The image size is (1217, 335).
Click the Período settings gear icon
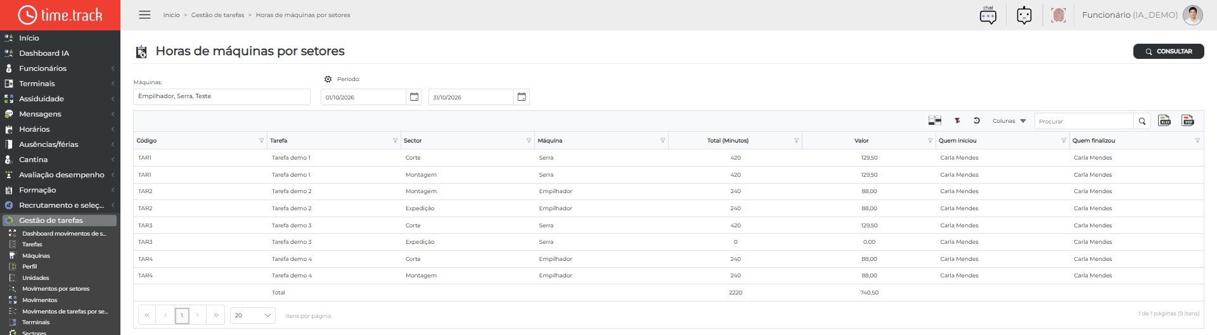328,79
